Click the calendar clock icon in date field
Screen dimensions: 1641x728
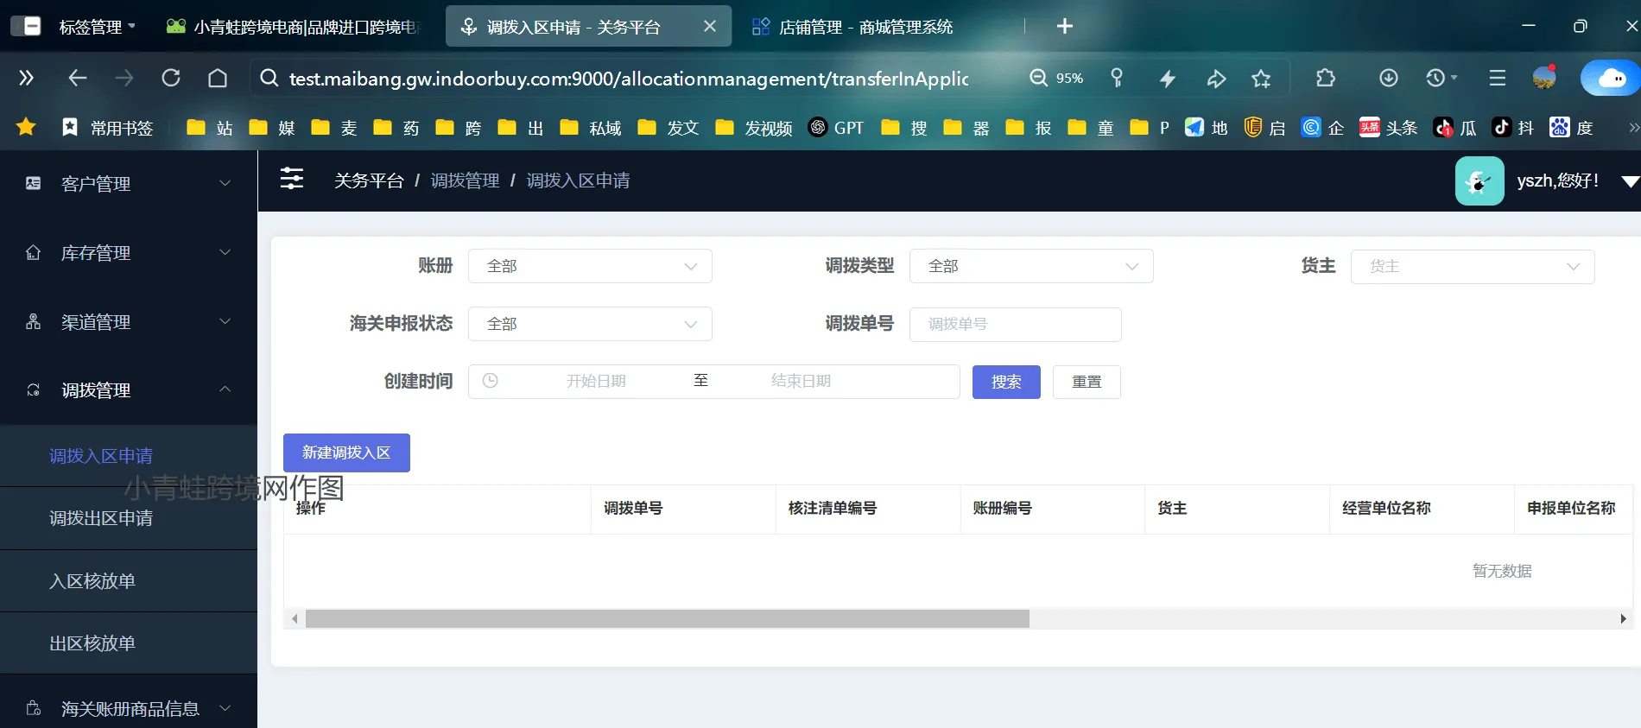tap(490, 381)
